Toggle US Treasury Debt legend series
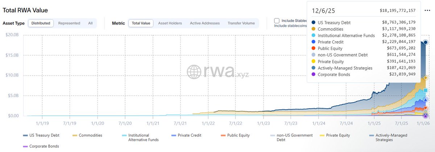Viewport: 435px width, 152px height. click(x=41, y=135)
